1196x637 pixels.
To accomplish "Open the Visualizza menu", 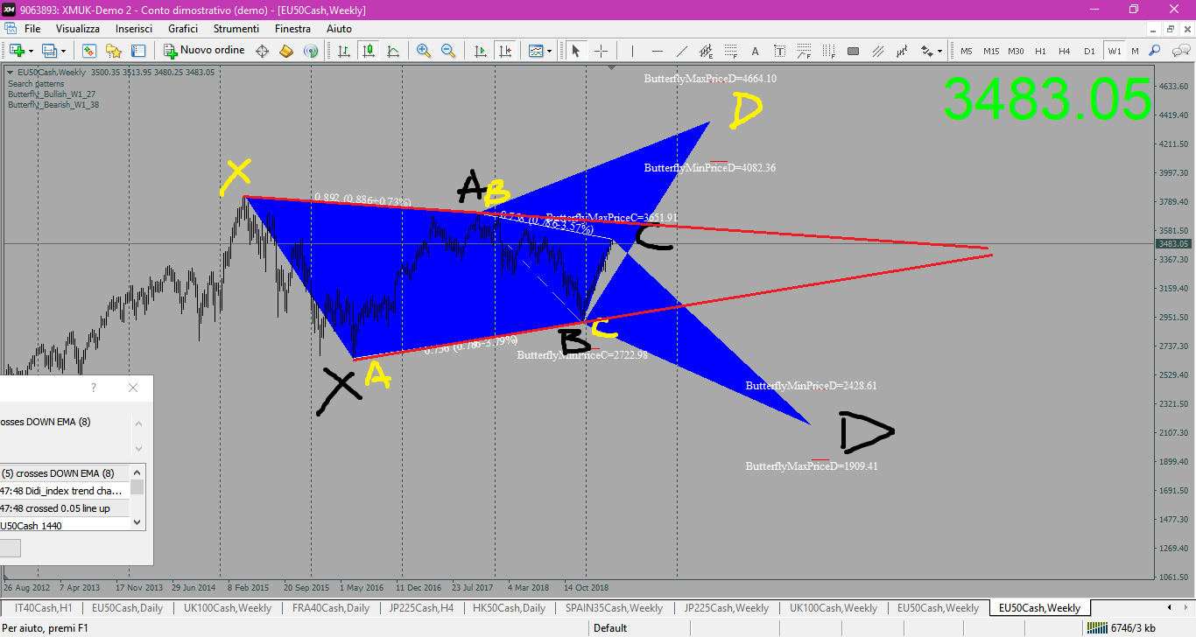I will (78, 29).
